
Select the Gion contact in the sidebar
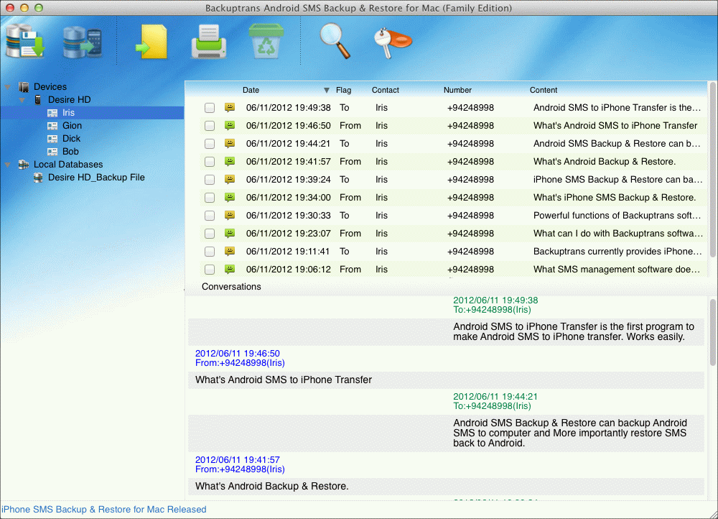(x=72, y=125)
